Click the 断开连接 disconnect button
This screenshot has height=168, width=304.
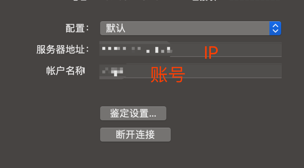pos(135,135)
